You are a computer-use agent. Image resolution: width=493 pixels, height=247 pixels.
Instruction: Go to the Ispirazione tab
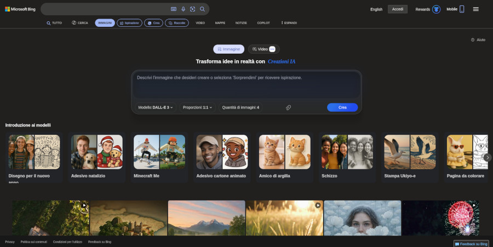(x=129, y=23)
